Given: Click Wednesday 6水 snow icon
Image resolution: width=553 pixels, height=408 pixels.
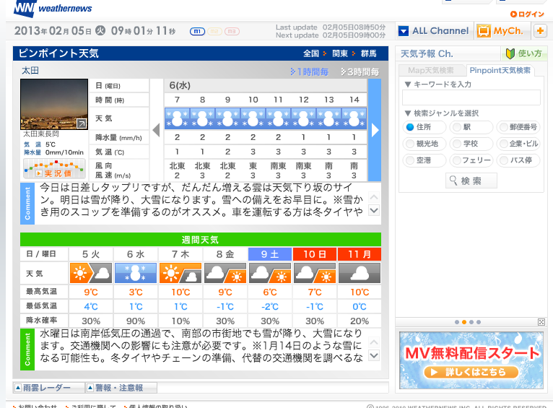Looking at the screenshot, I should pyautogui.click(x=136, y=273).
